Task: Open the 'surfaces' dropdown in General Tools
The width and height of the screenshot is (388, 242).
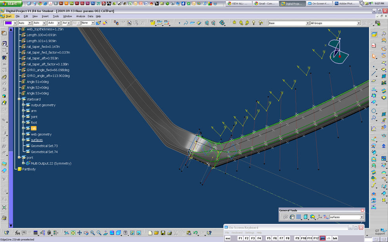Action: pyautogui.click(x=361, y=217)
